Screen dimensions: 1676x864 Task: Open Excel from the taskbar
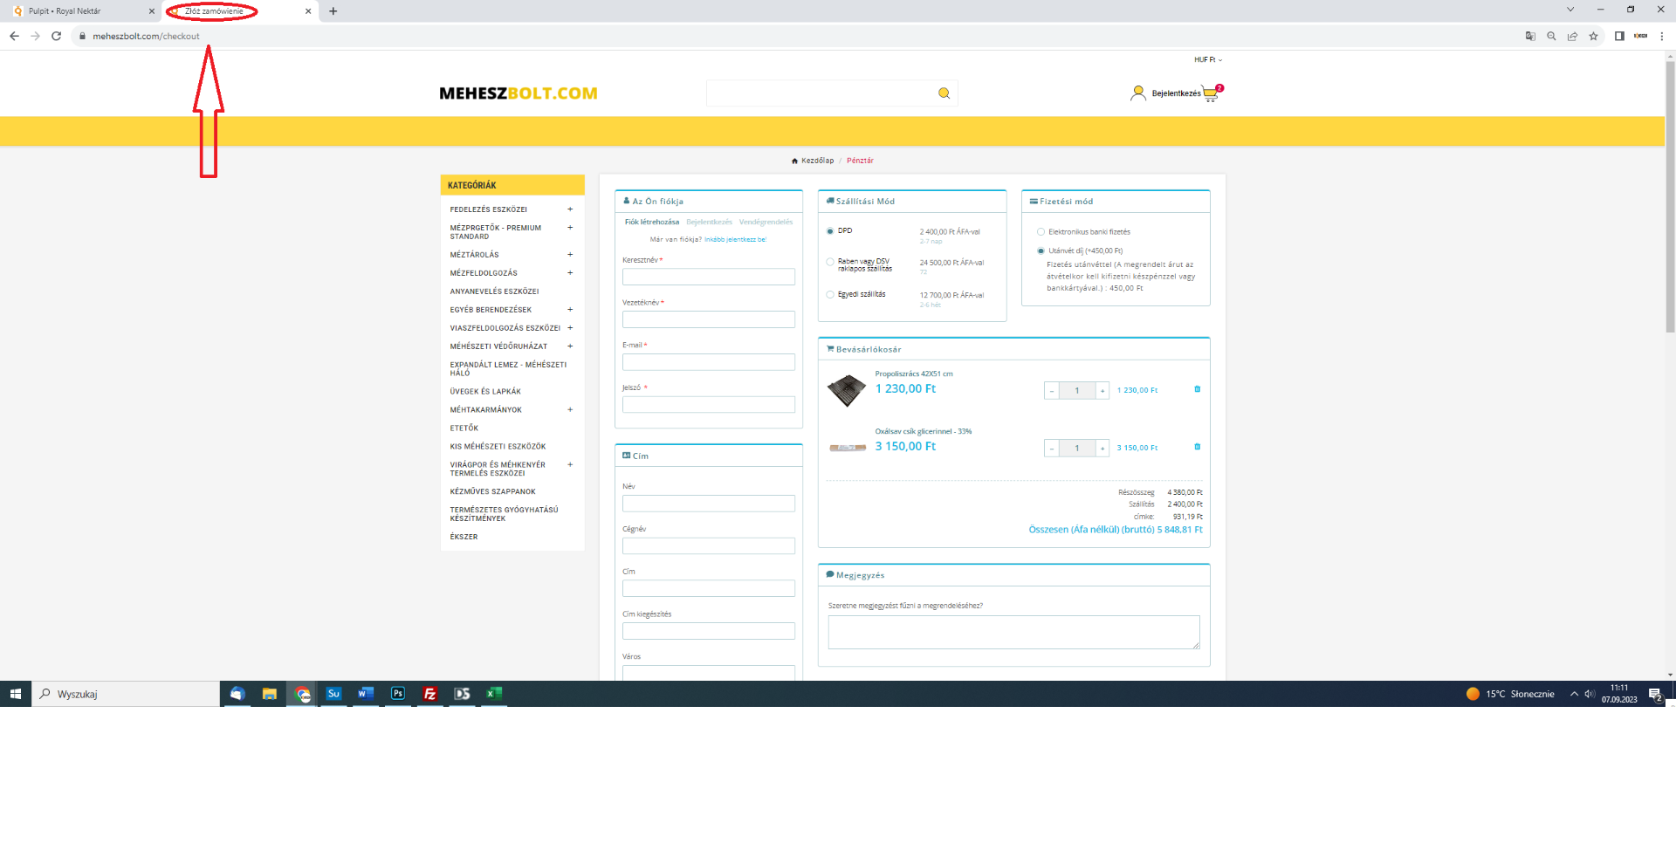click(x=494, y=694)
